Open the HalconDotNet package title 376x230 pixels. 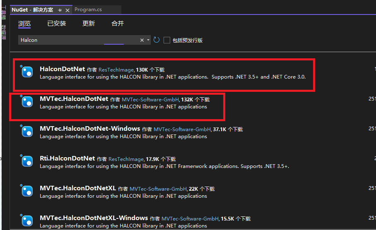click(x=63, y=69)
